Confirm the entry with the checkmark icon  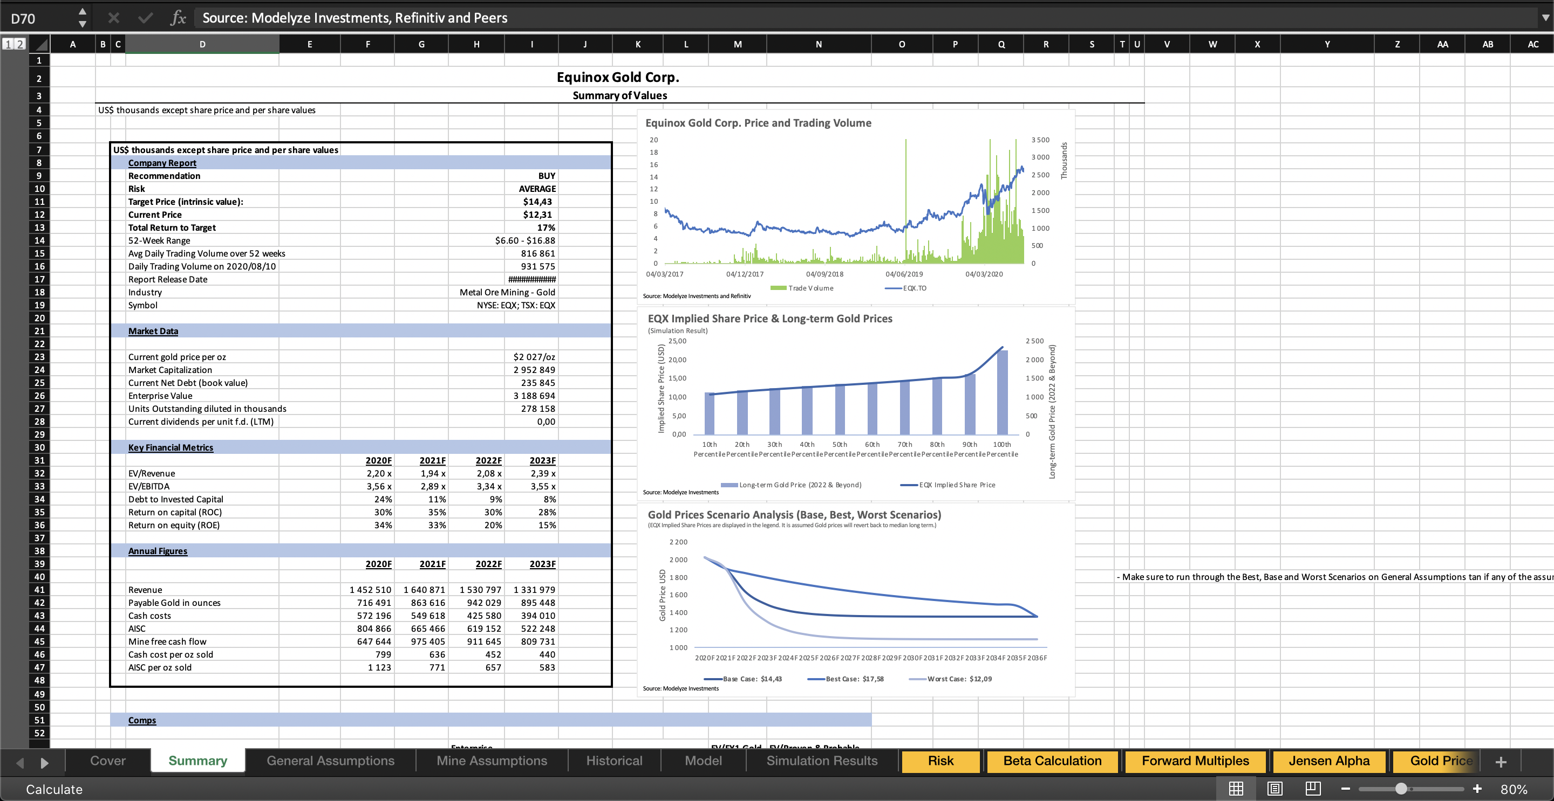[145, 17]
